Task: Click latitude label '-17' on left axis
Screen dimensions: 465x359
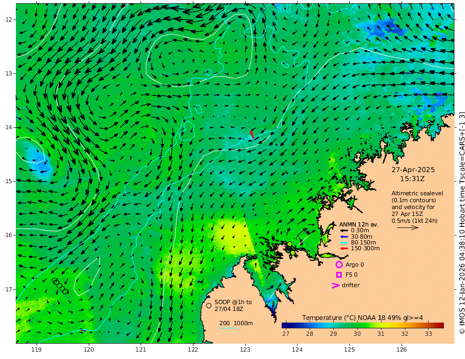Action: tap(7, 289)
